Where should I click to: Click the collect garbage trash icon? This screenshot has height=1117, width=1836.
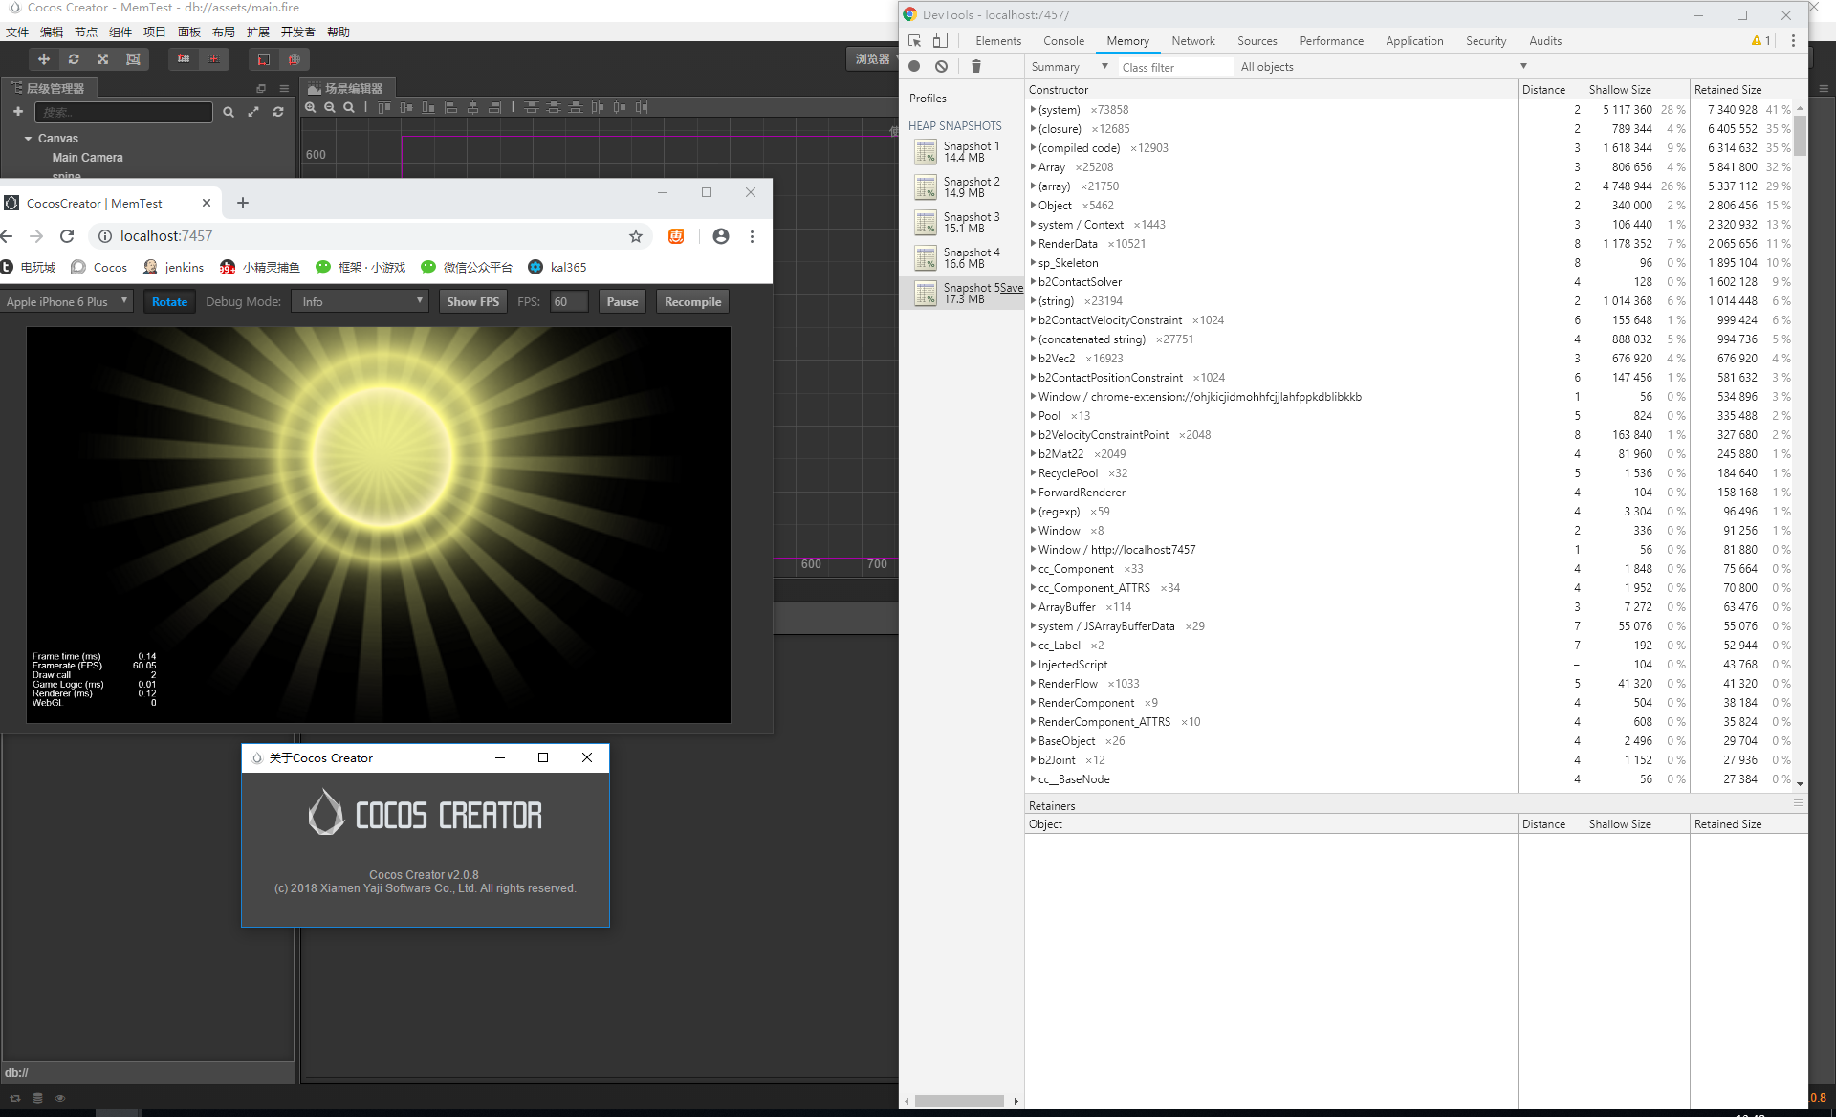(x=975, y=66)
